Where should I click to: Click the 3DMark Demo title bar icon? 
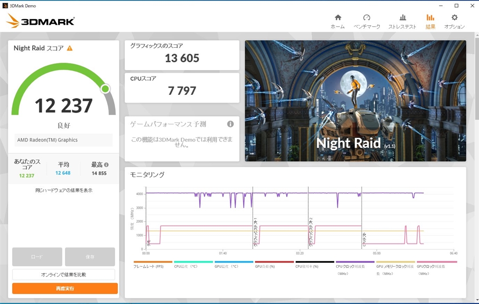pyautogui.click(x=5, y=6)
